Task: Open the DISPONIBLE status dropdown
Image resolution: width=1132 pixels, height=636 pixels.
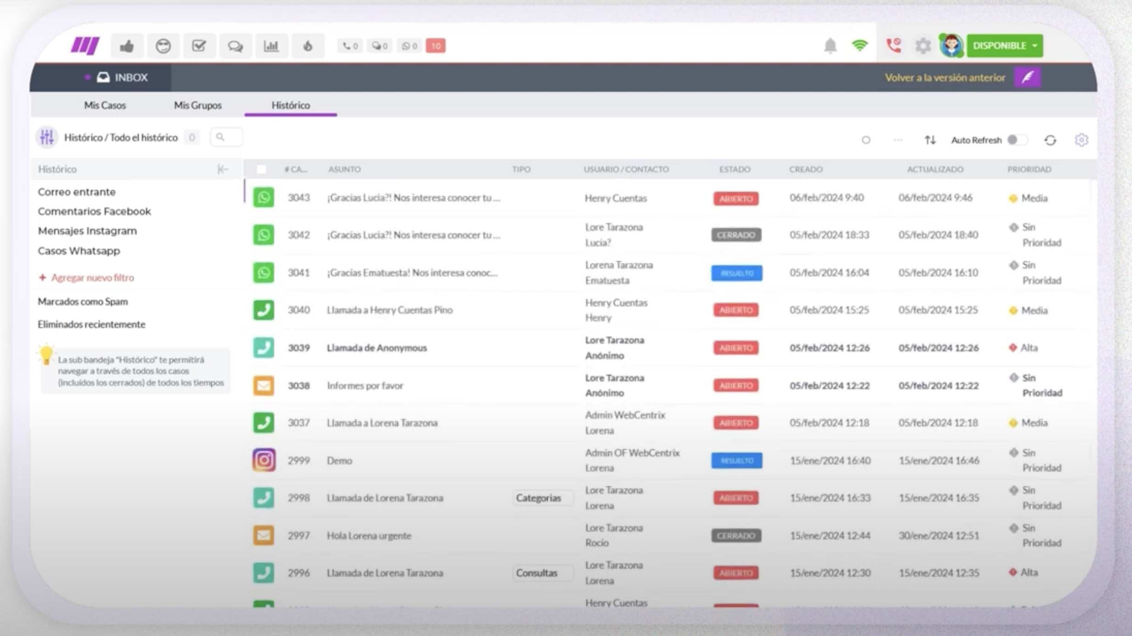Action: [x=1005, y=46]
